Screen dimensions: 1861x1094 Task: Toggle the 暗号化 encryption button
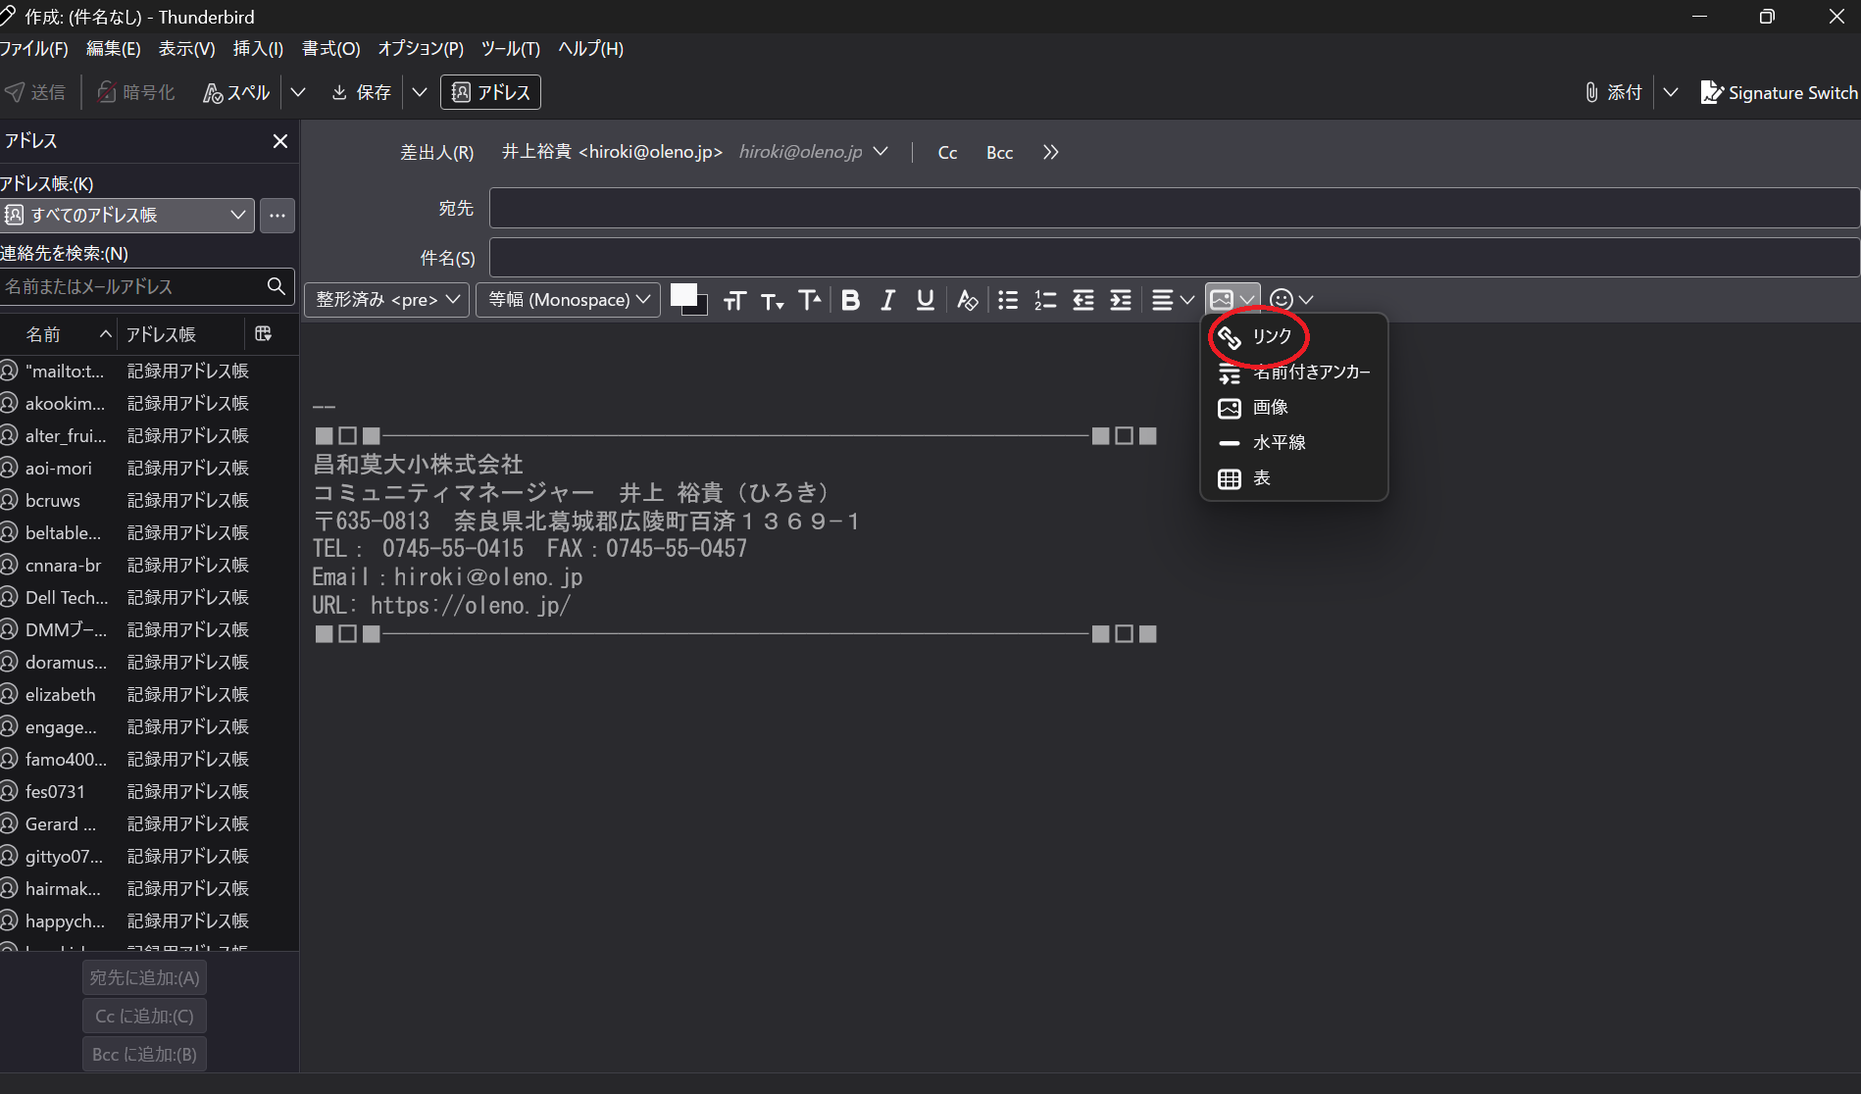click(x=136, y=92)
